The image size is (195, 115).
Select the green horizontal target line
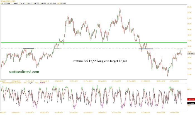coord(94,43)
